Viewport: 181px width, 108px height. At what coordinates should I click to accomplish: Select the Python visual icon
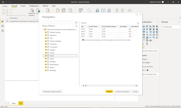[x=154, y=38]
